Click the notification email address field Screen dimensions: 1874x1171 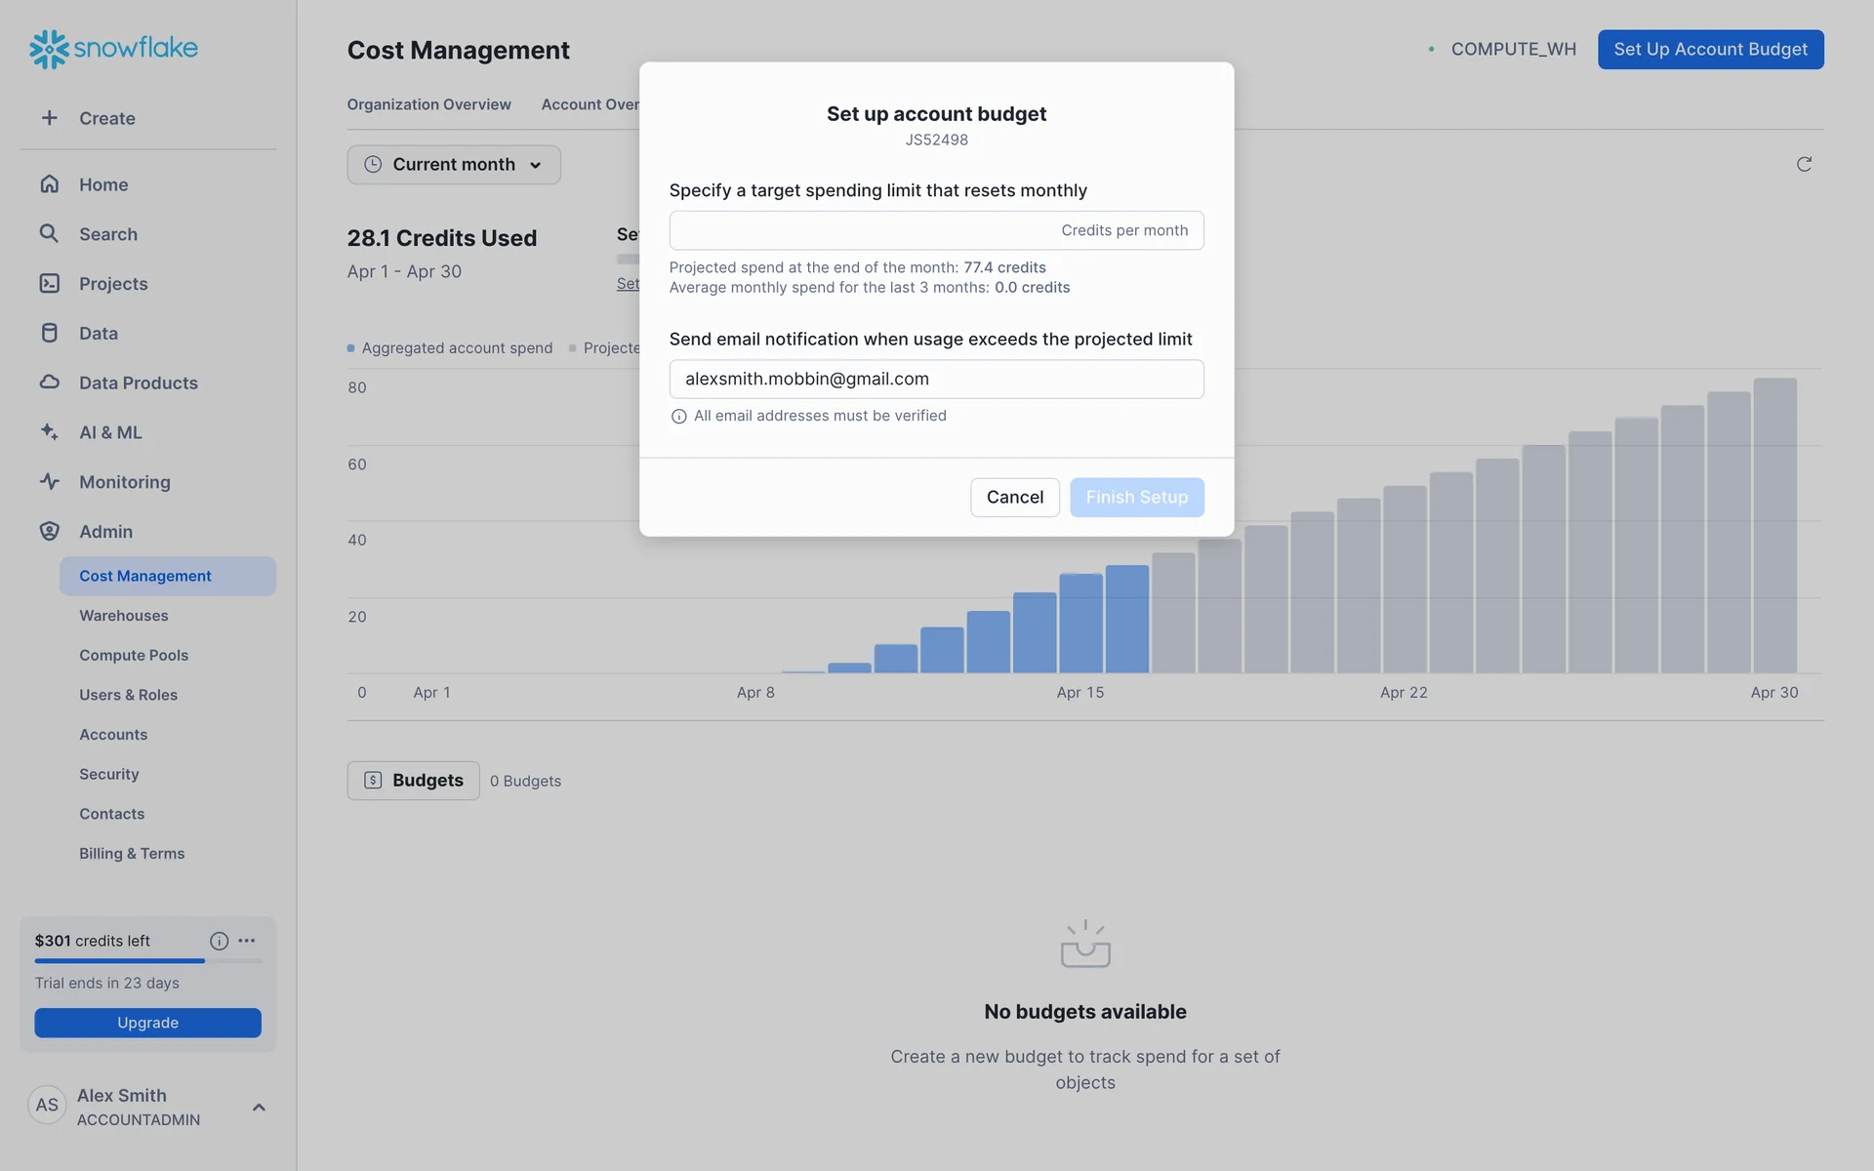point(935,379)
